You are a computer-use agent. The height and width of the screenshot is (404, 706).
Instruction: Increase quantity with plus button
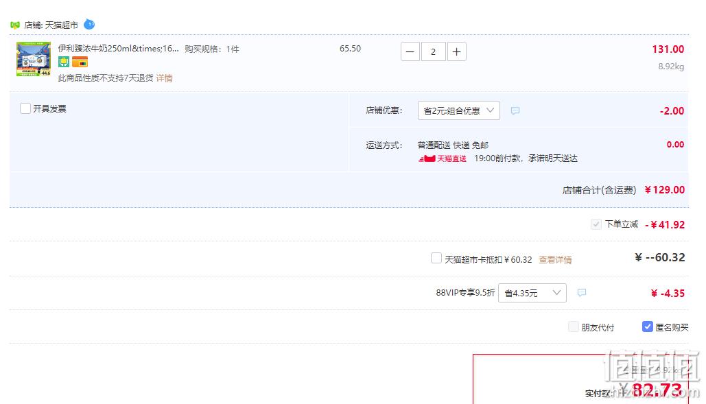tap(456, 51)
